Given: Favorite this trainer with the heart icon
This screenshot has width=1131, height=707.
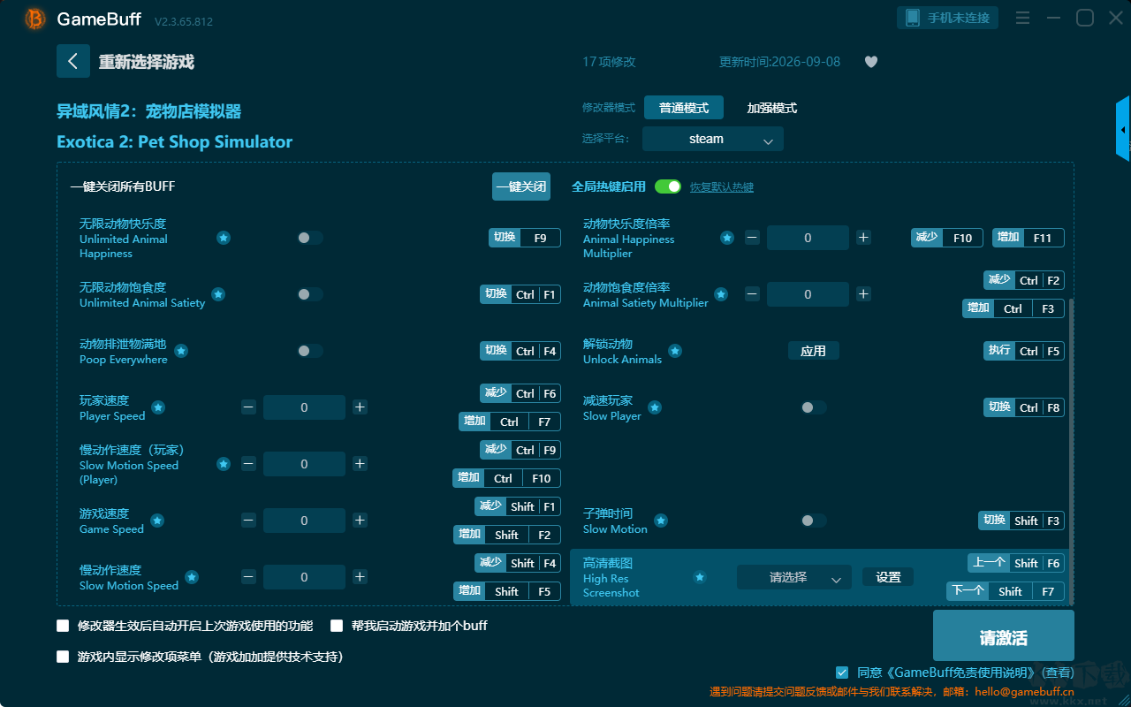Looking at the screenshot, I should [x=871, y=62].
